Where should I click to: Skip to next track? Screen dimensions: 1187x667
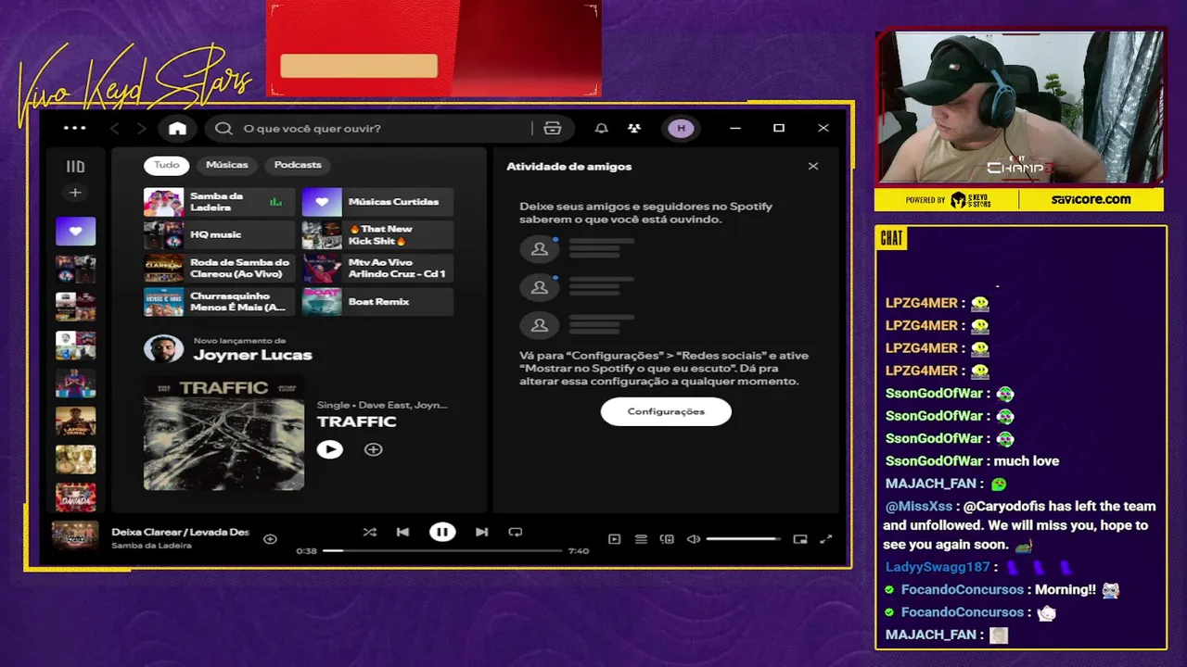[481, 532]
